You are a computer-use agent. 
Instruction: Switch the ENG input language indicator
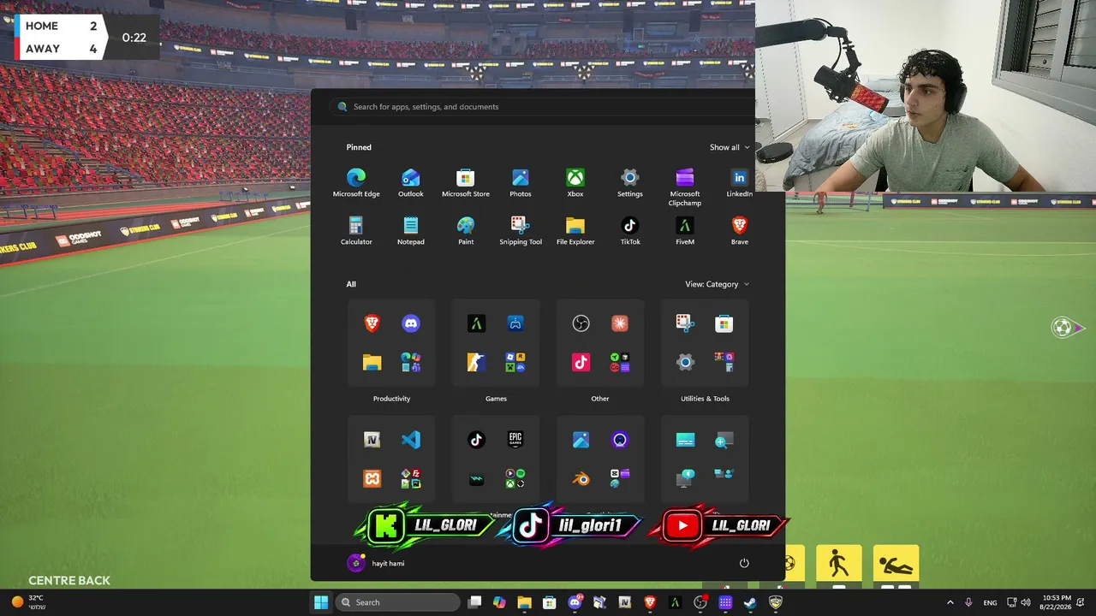[990, 602]
